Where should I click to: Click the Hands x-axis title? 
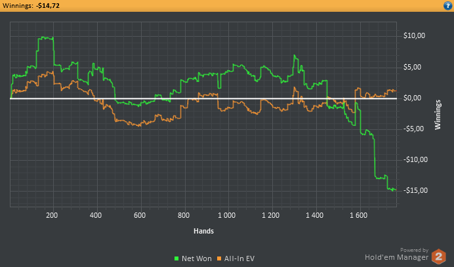pyautogui.click(x=203, y=231)
